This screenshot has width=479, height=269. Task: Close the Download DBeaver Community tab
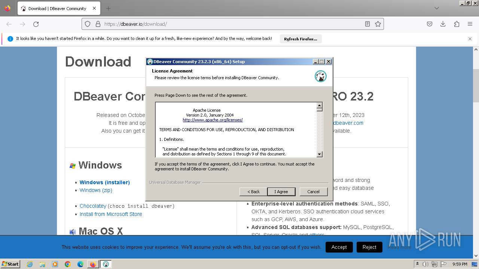94,8
